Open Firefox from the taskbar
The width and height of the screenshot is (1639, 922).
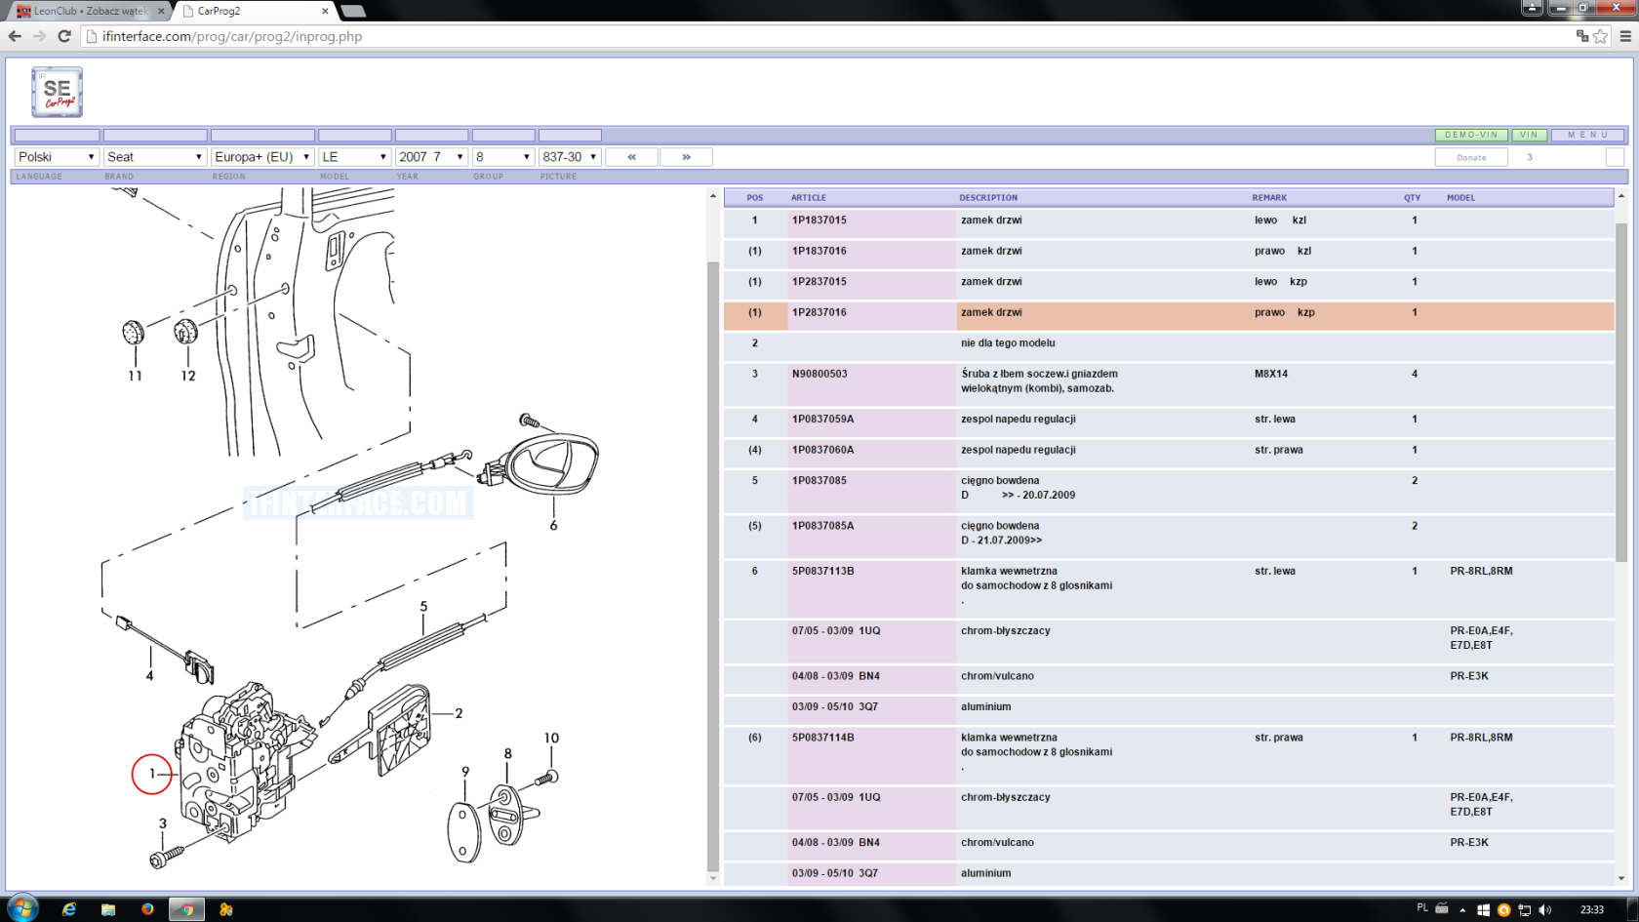[147, 909]
